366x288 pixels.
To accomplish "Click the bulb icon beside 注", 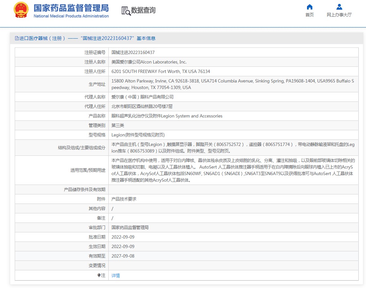I will pyautogui.click(x=99, y=275).
